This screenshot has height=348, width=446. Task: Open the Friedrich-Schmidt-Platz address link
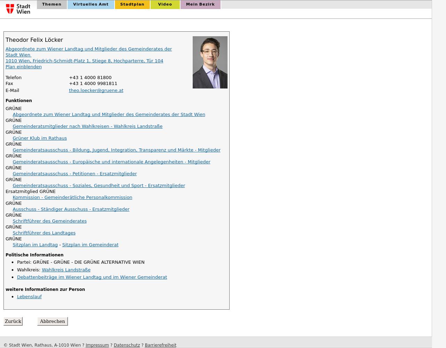tap(84, 61)
